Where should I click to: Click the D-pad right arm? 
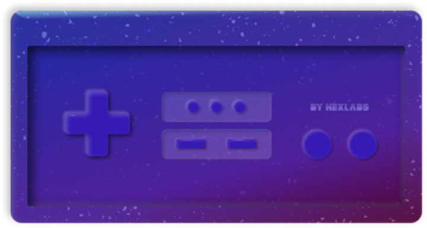click(119, 123)
